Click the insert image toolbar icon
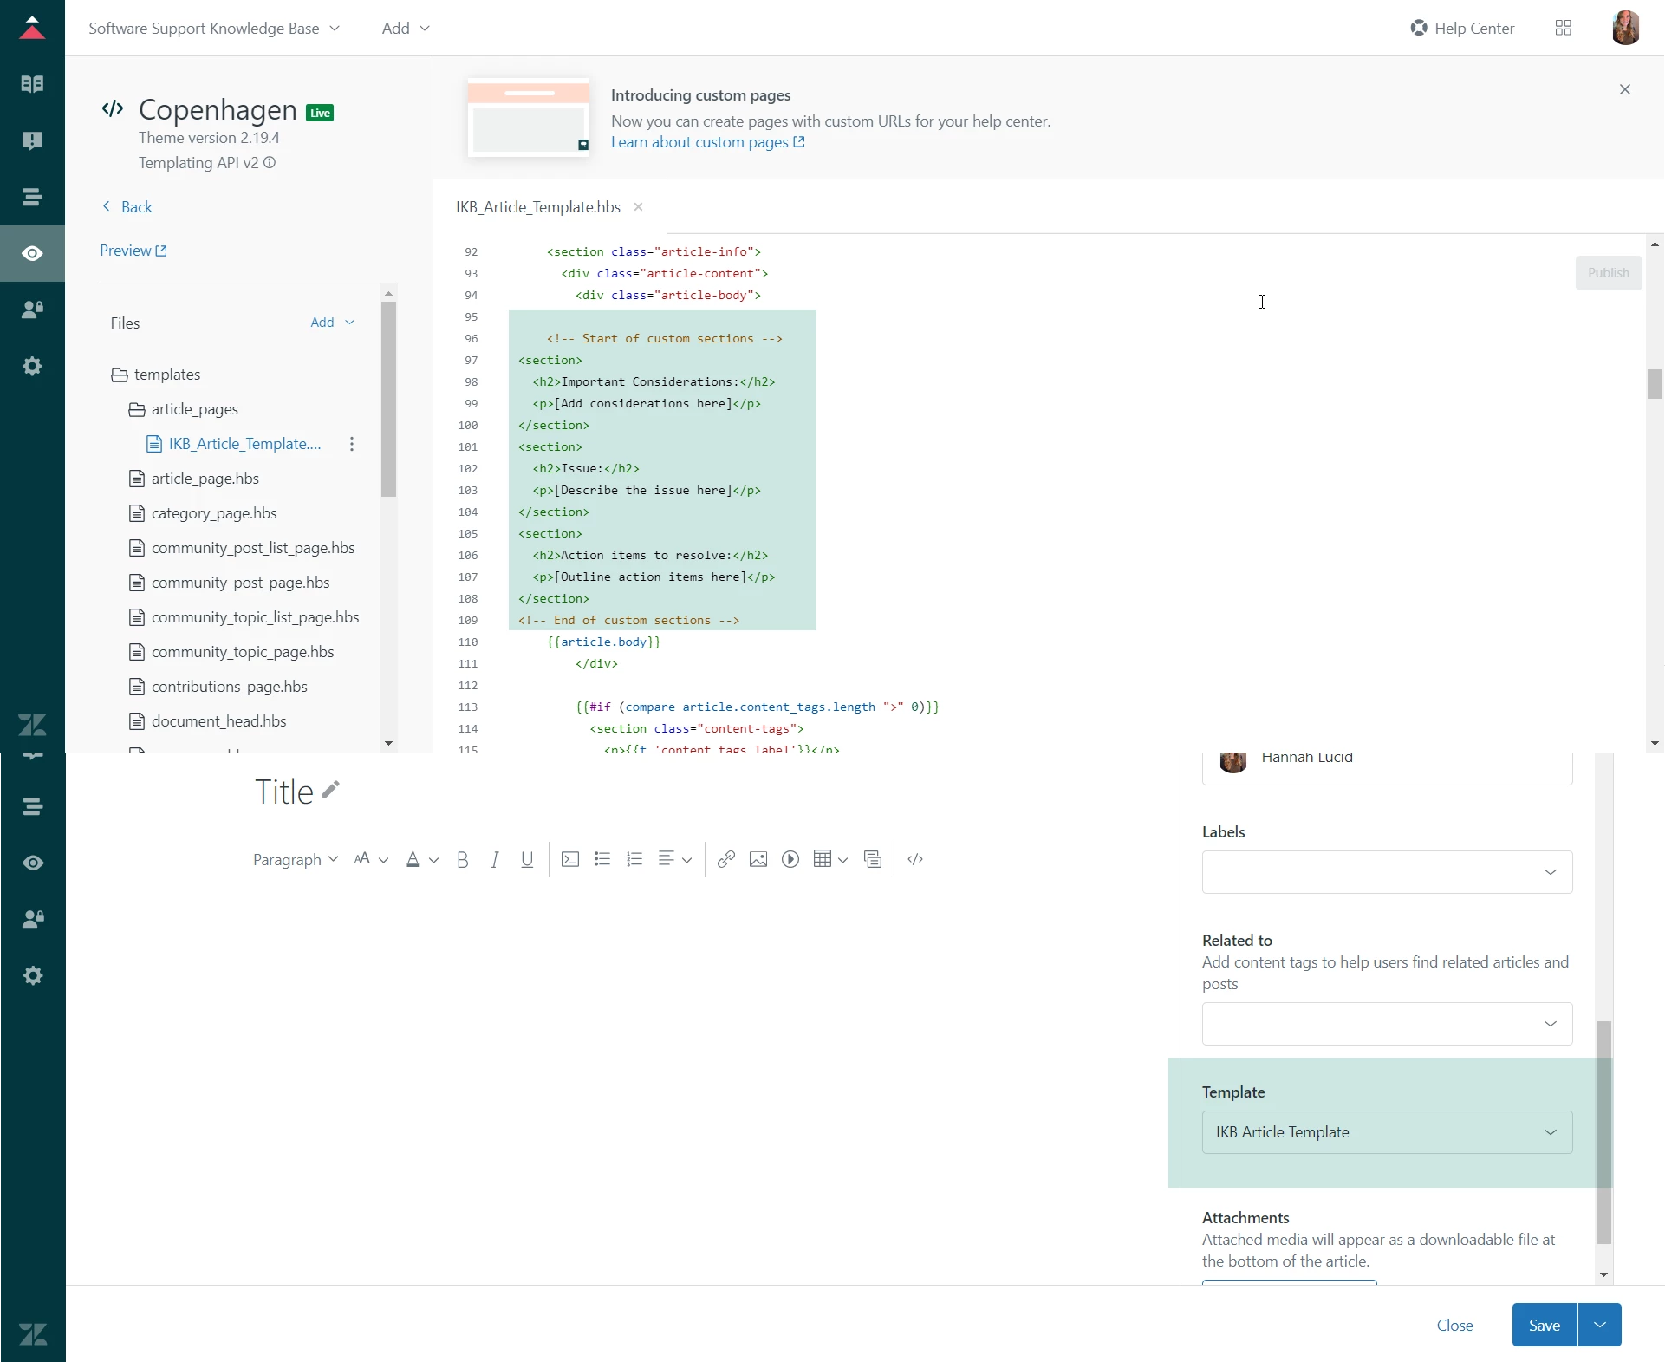This screenshot has height=1362, width=1665. pyautogui.click(x=758, y=859)
